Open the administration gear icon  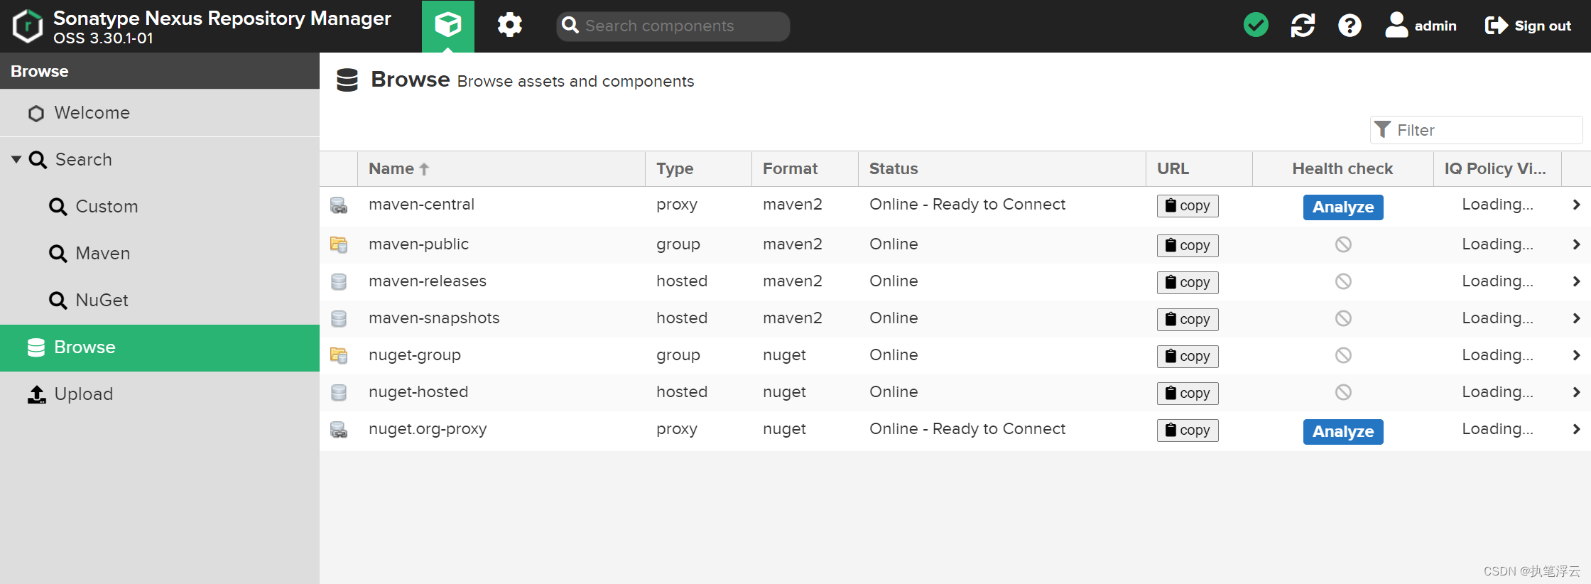[509, 26]
